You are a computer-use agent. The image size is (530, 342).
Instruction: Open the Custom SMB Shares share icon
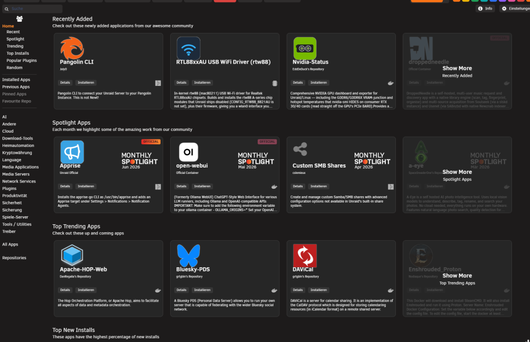[300, 149]
